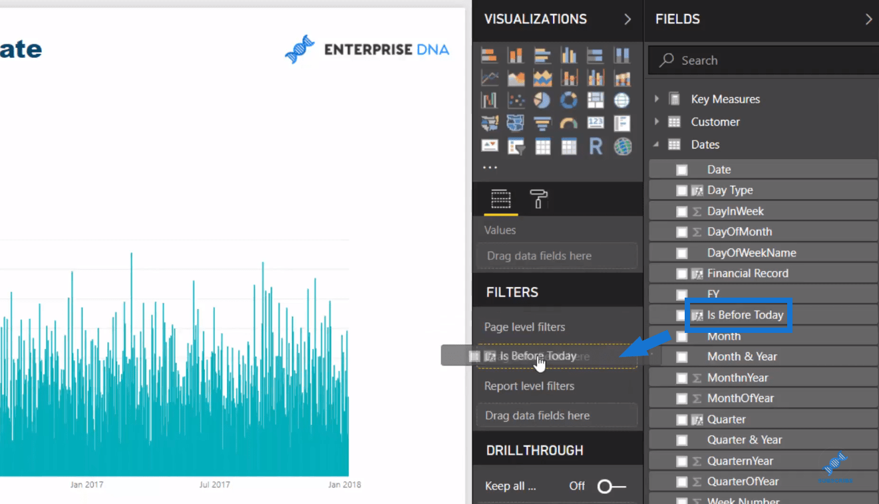Tick the DayInWeek field checkbox

click(x=681, y=212)
